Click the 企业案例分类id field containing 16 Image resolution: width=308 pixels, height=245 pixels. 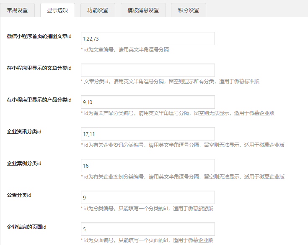point(148,166)
